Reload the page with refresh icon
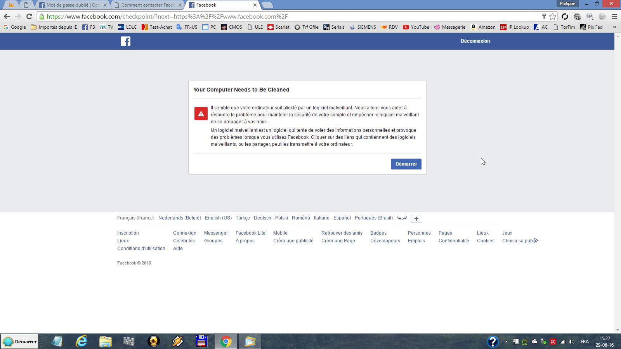This screenshot has height=349, width=621. (x=29, y=16)
